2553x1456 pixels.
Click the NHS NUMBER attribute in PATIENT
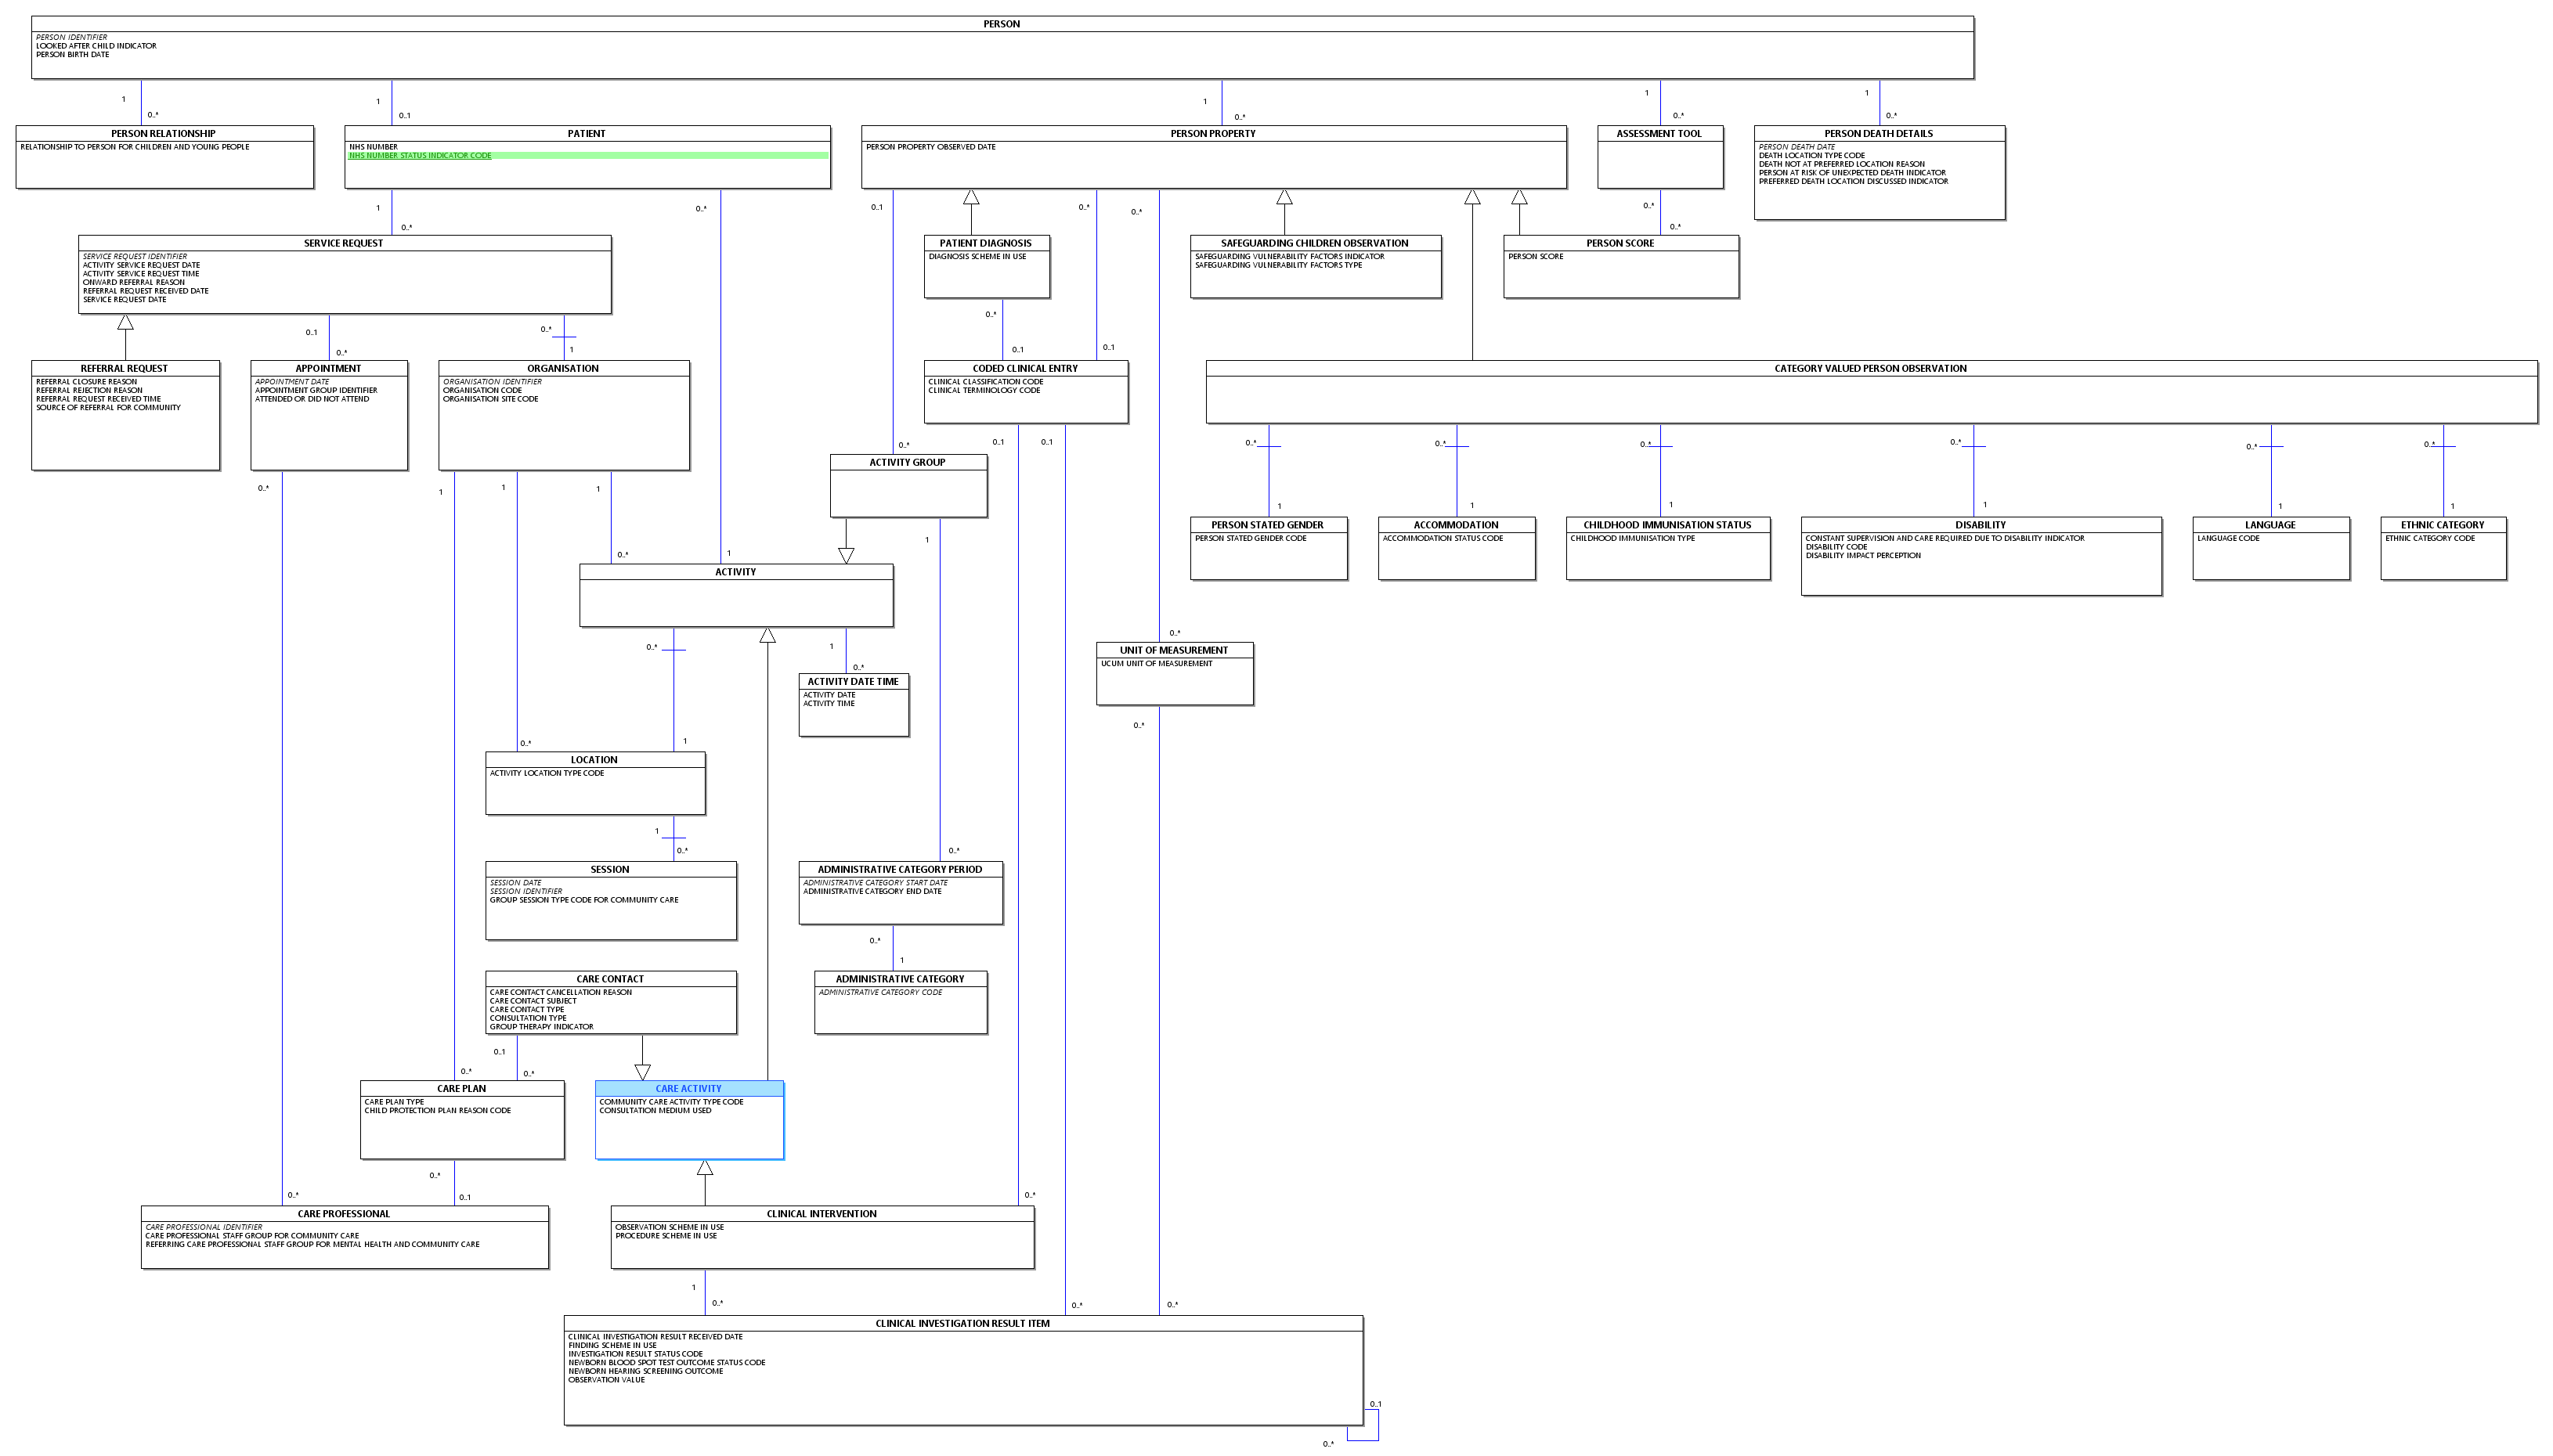click(373, 147)
